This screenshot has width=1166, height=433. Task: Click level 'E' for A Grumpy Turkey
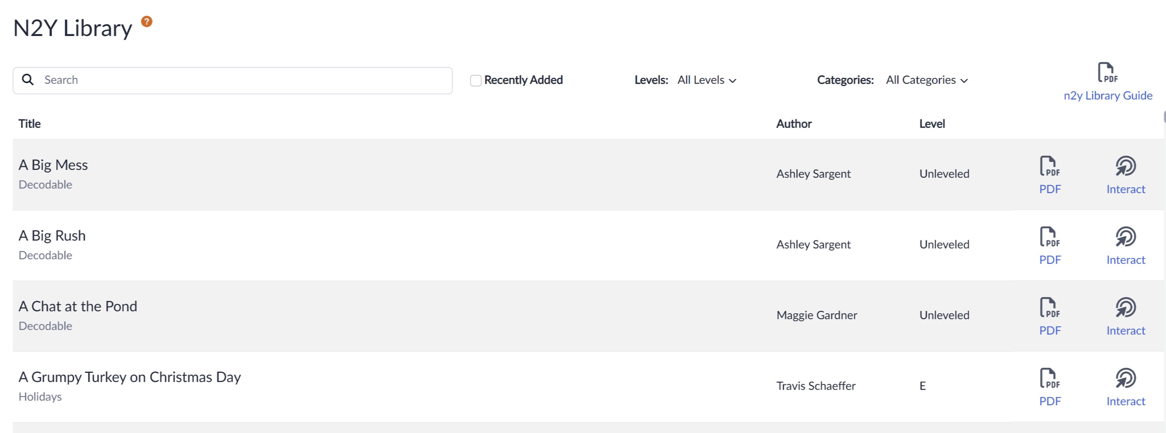(923, 386)
